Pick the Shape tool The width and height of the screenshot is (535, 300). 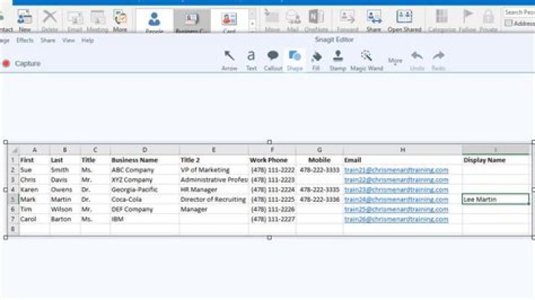pyautogui.click(x=295, y=60)
